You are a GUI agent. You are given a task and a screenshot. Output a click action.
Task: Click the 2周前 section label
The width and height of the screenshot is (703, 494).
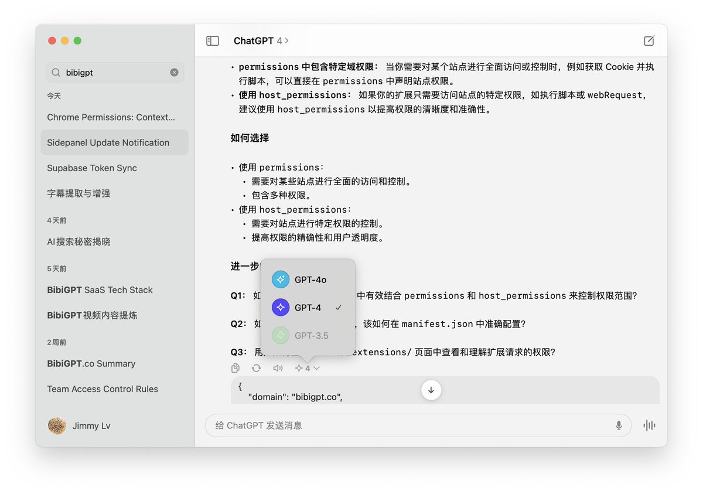point(57,342)
